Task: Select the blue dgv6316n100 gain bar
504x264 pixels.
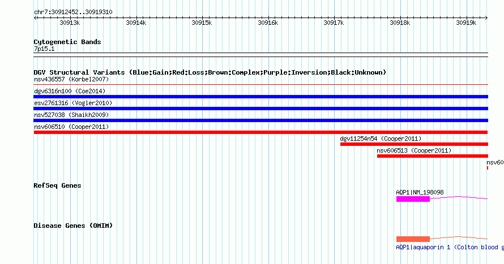Action: 260,97
